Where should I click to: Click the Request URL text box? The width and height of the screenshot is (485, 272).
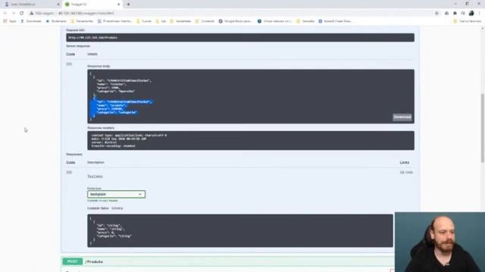tap(240, 38)
